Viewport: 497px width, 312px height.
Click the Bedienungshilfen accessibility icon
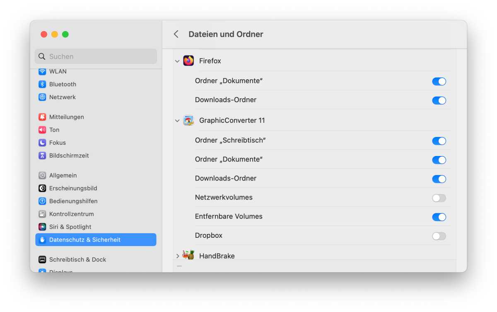pos(42,201)
